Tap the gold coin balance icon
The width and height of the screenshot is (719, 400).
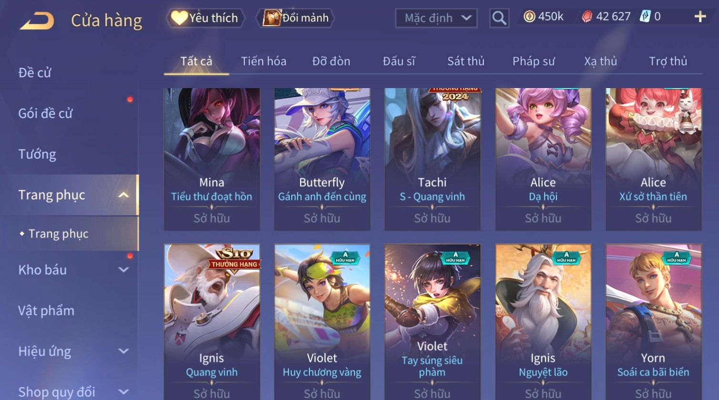(529, 17)
